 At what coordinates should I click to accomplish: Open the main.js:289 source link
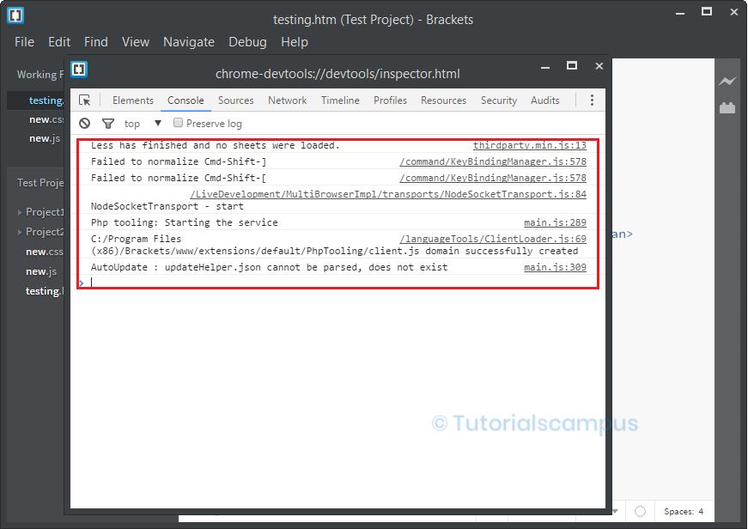(x=556, y=222)
